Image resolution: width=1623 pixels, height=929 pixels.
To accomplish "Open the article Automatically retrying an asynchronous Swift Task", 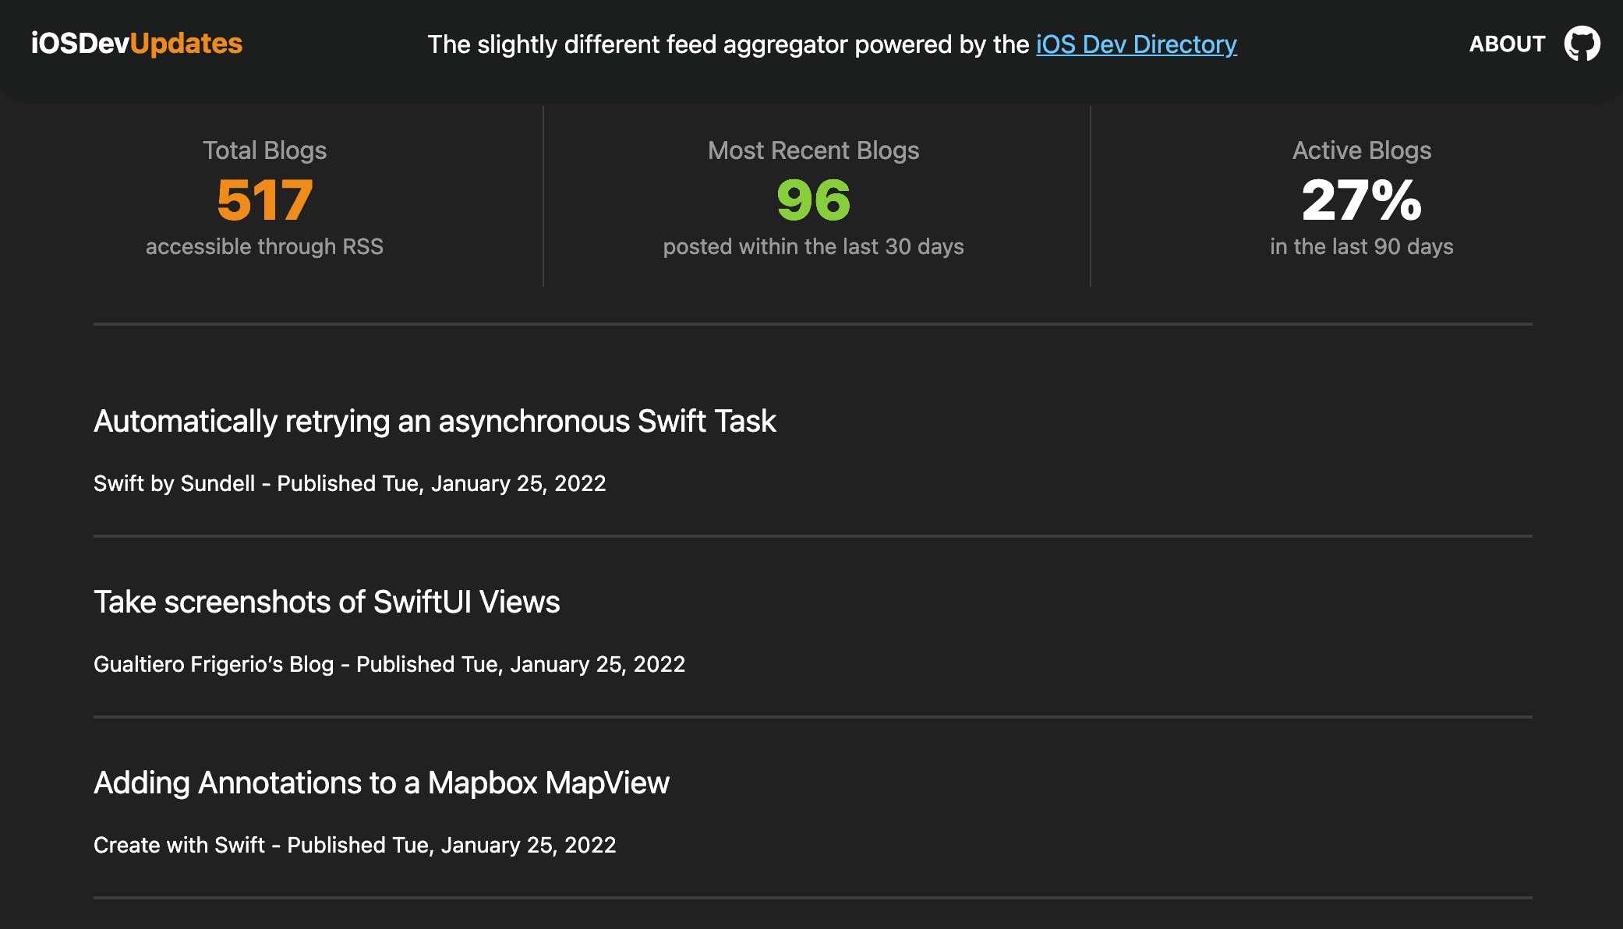I will [x=435, y=421].
